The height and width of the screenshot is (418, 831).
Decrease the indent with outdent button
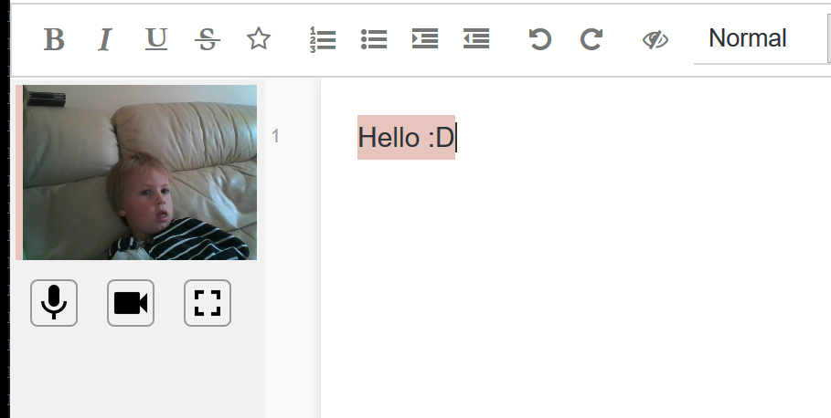476,39
